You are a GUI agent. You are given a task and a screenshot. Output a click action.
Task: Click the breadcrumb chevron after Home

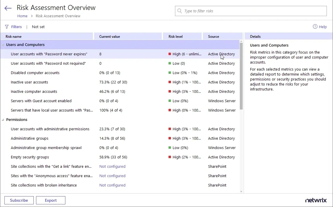[32, 16]
